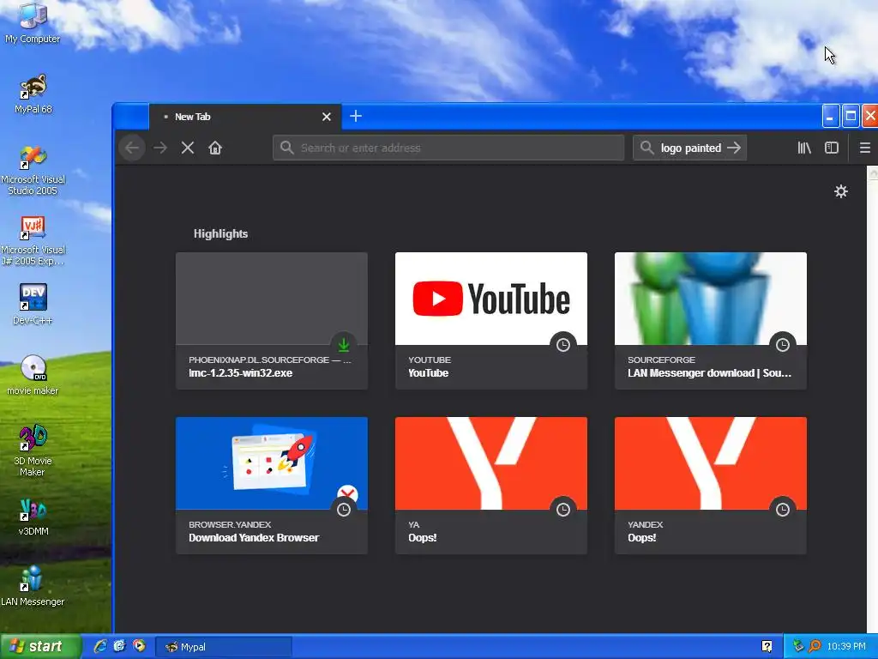The width and height of the screenshot is (878, 659).
Task: Click the page scrollbar up arrow
Action: [x=873, y=173]
